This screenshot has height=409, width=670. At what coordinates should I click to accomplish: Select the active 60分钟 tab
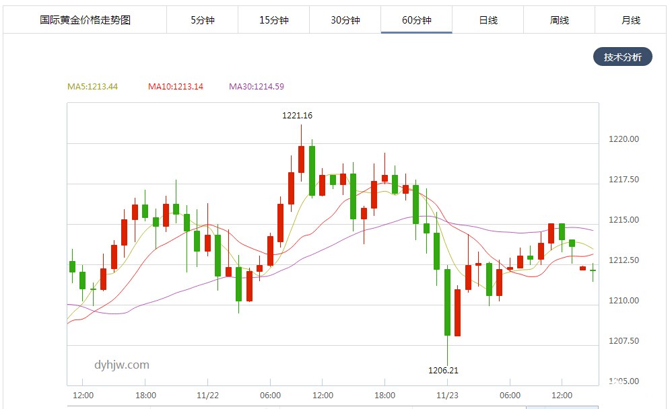(416, 20)
